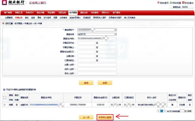Click the 我的首页 home icon

point(158,3)
